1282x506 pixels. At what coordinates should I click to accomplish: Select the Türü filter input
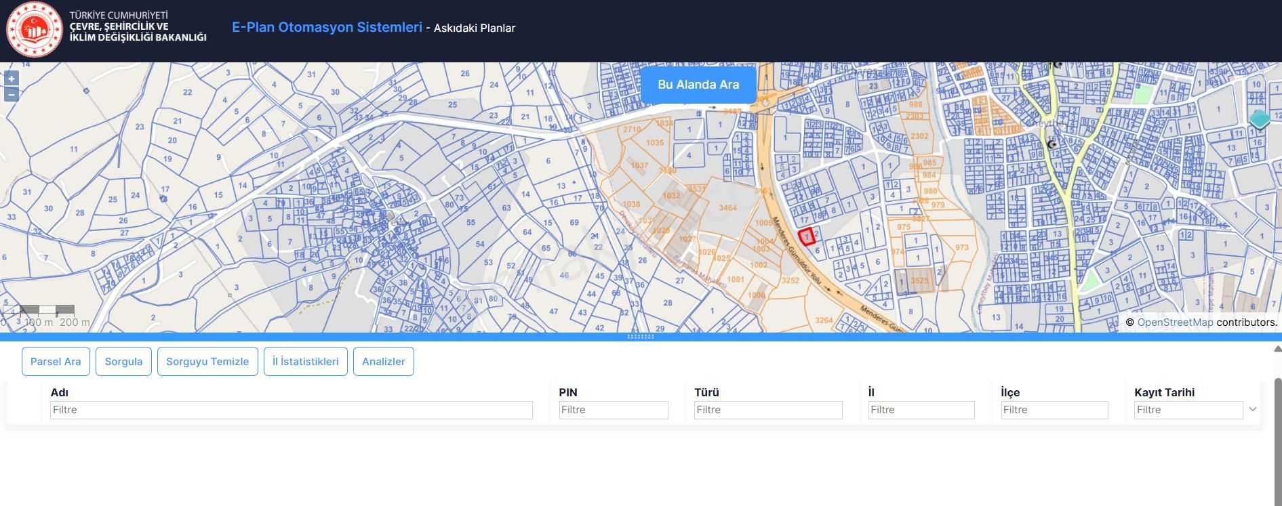pyautogui.click(x=767, y=410)
